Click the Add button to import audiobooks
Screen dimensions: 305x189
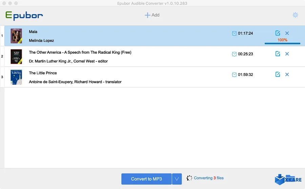click(x=152, y=15)
